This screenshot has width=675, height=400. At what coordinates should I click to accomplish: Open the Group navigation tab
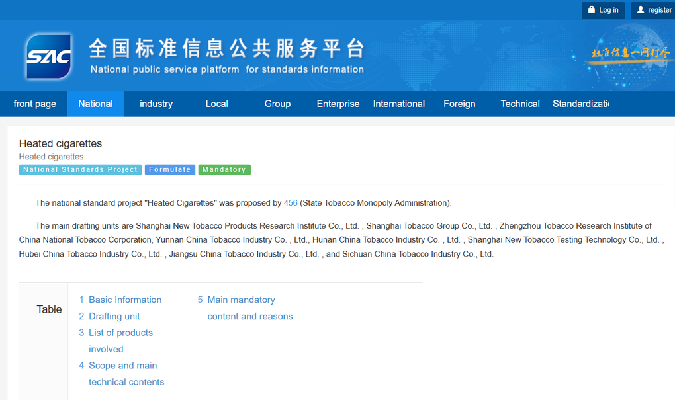[278, 104]
